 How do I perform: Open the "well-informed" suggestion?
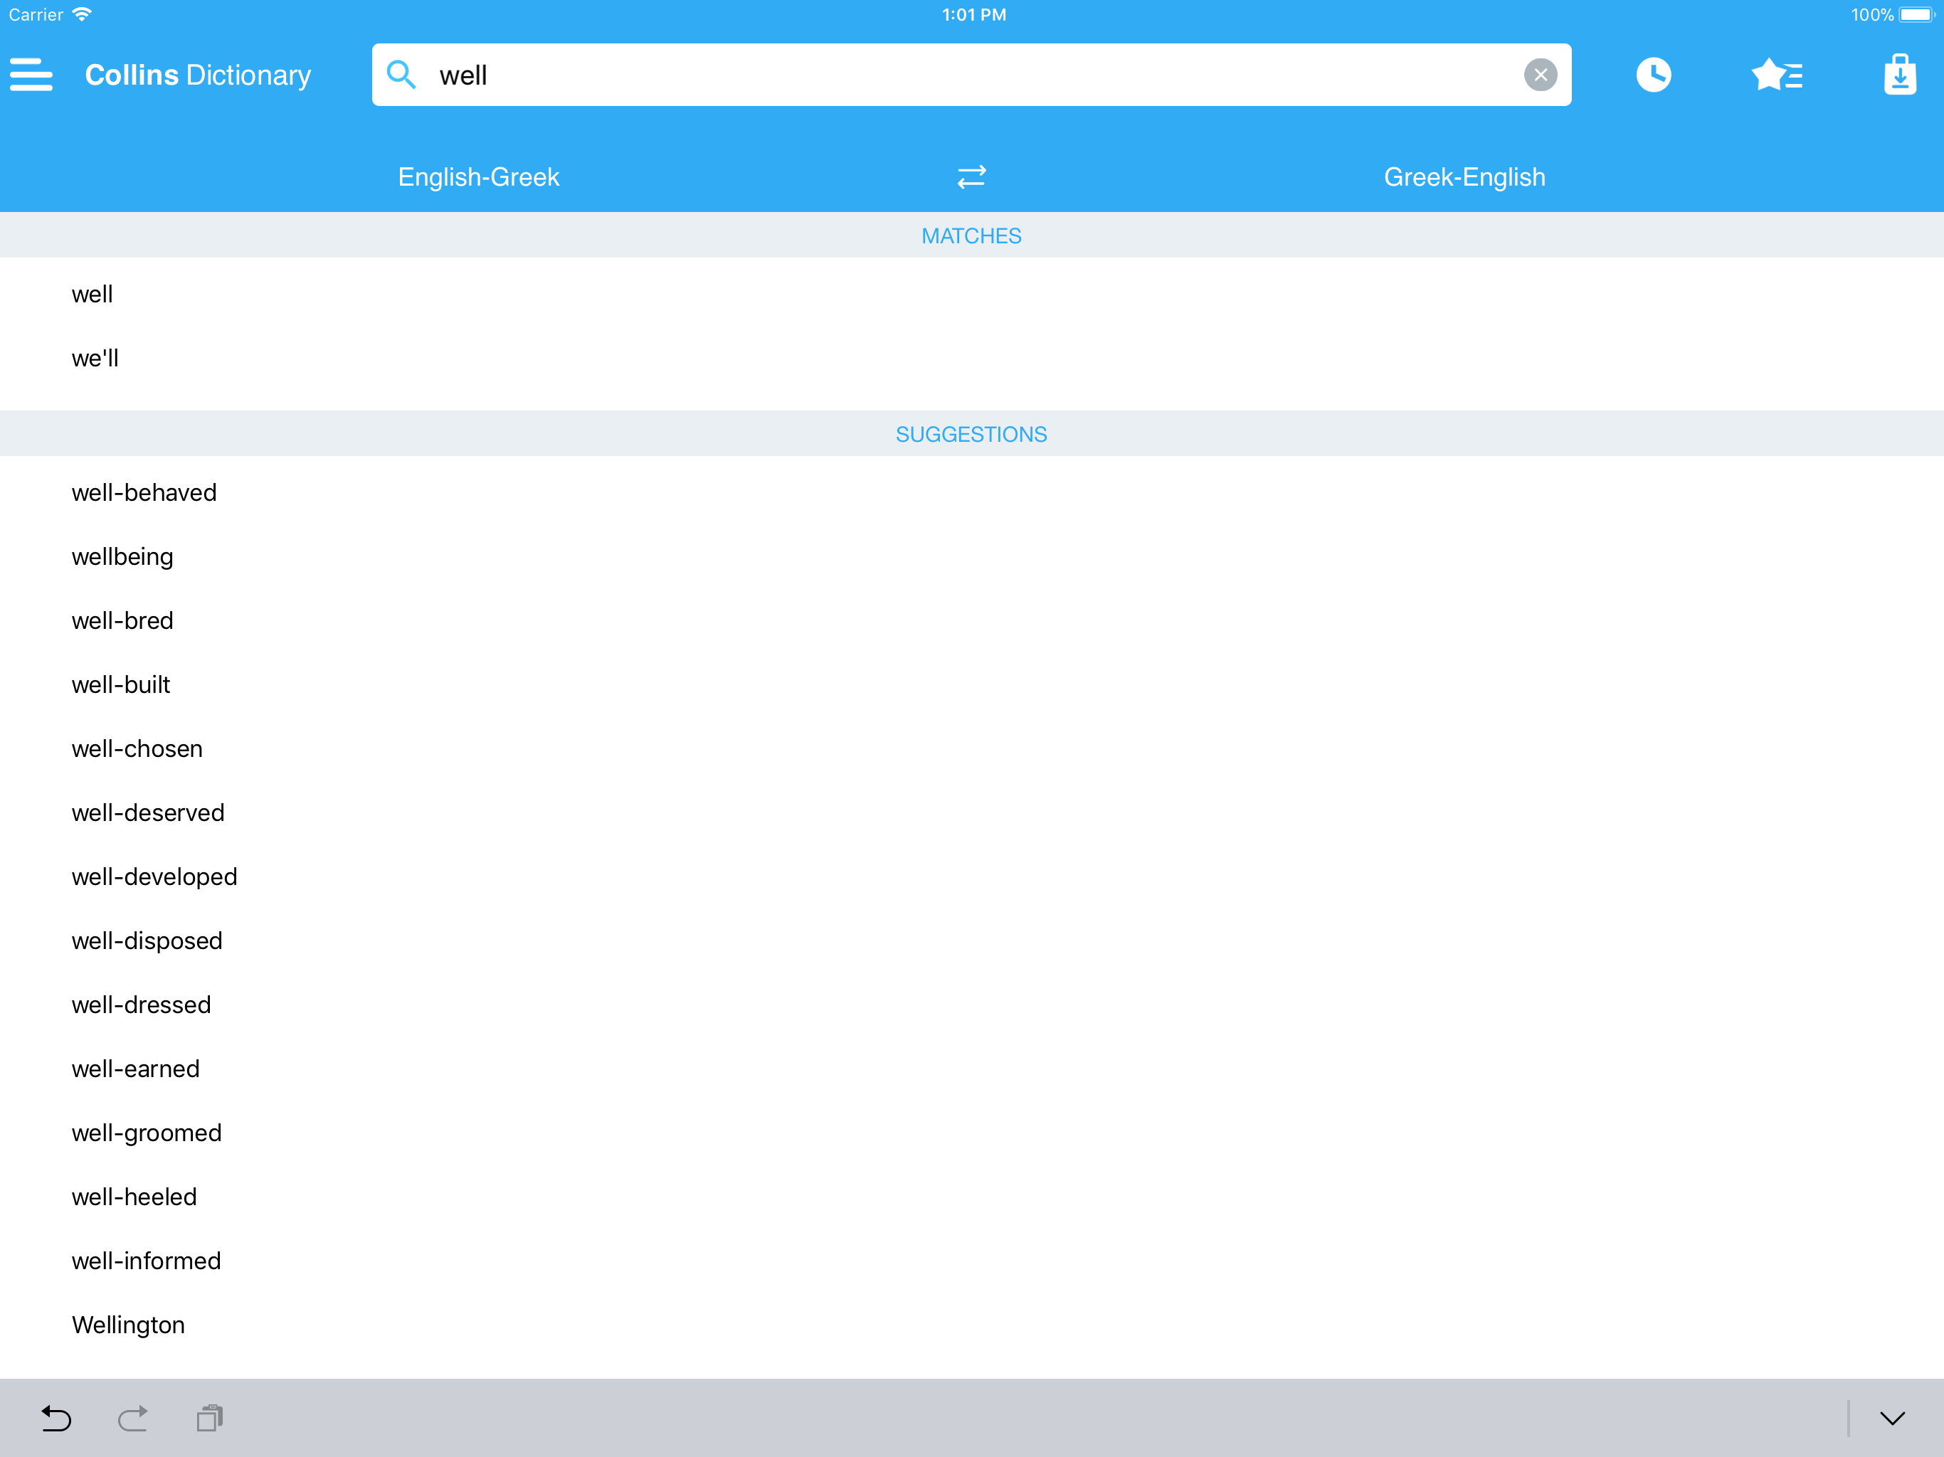pos(146,1261)
